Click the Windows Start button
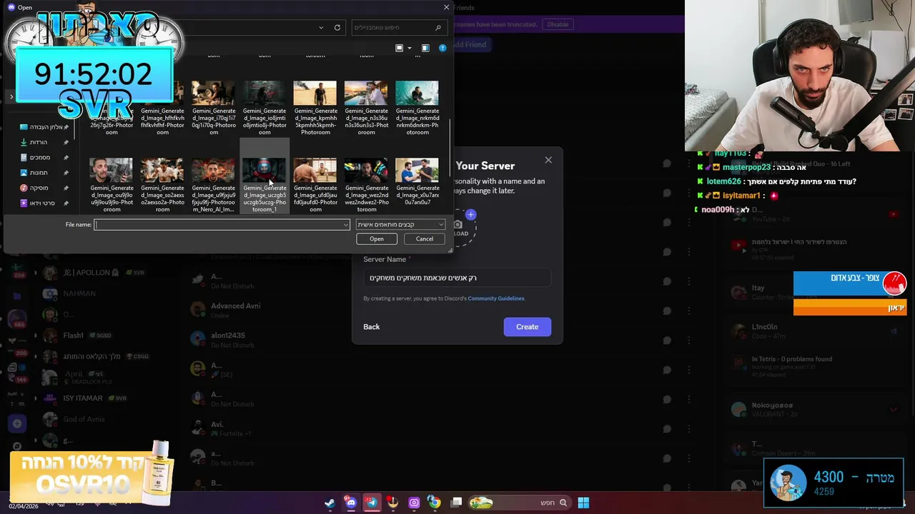 (583, 503)
